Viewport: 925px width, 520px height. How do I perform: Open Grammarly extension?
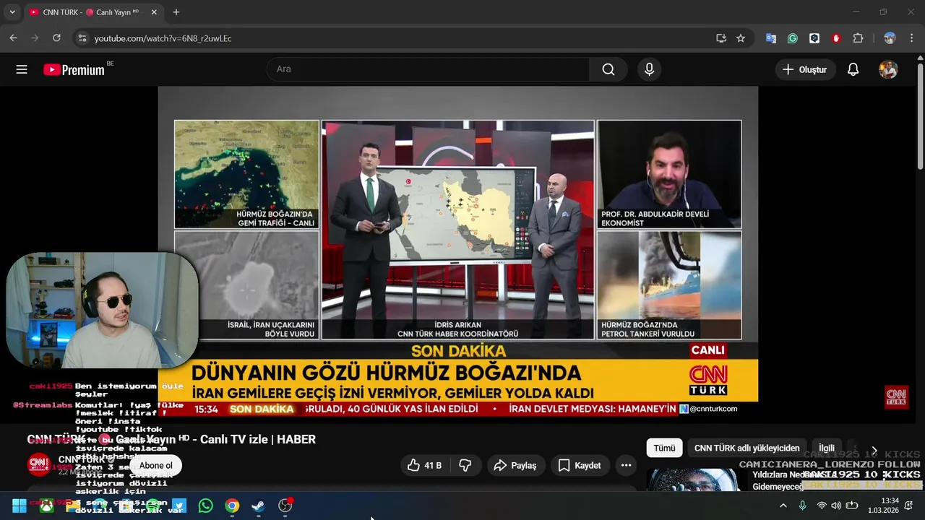[793, 38]
